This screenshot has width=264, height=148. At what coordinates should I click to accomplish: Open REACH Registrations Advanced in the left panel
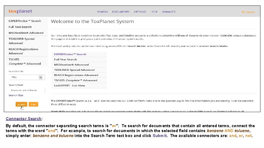23,51
